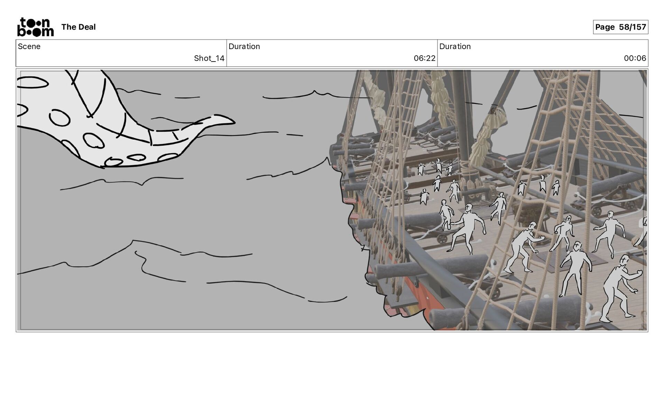Click the duration value '00:06'
664x403 pixels.
coord(635,58)
